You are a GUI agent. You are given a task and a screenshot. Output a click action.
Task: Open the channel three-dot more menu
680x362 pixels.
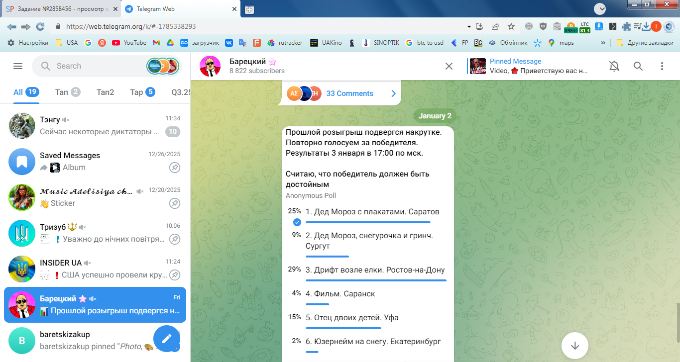pyautogui.click(x=662, y=66)
